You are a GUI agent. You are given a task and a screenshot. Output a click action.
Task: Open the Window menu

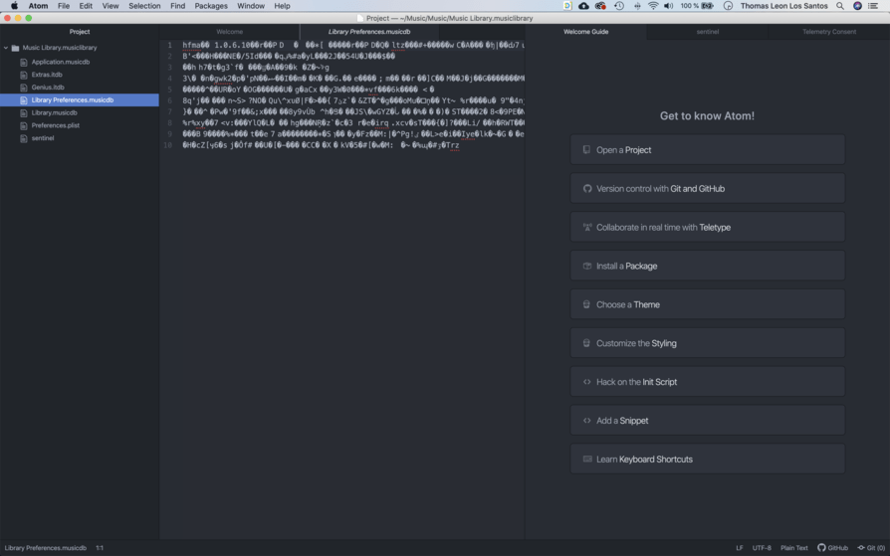(250, 6)
